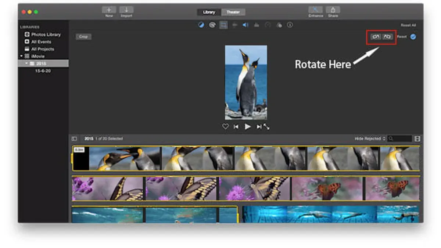
Task: Open the color correction palette
Action: (x=212, y=25)
